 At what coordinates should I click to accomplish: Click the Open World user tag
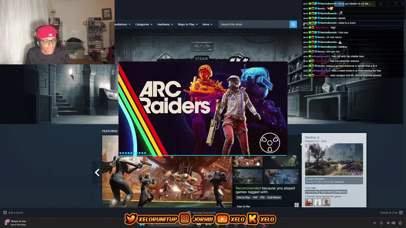pos(327,192)
